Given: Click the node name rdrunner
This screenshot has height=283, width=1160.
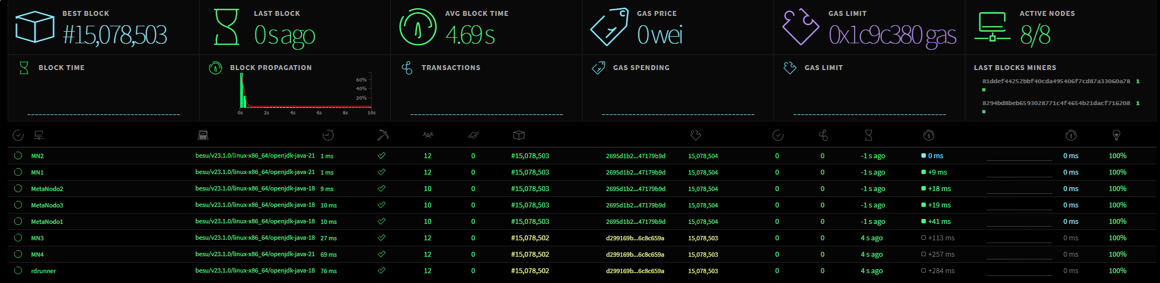Looking at the screenshot, I should 43,271.
